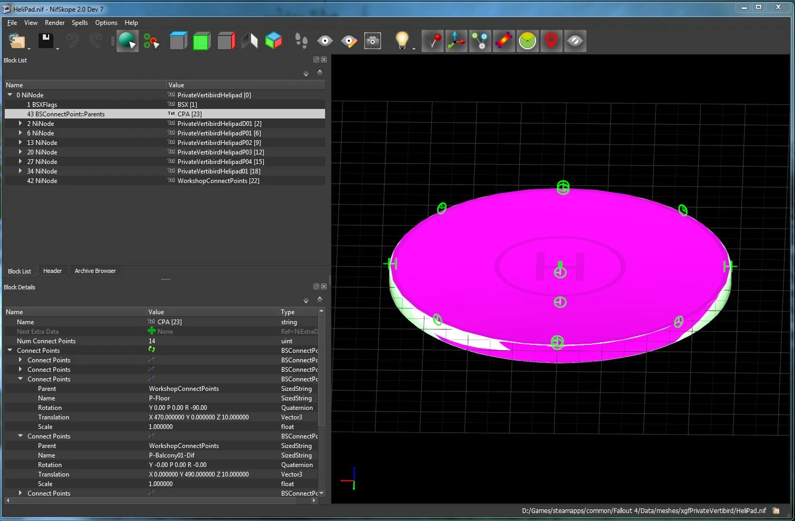The height and width of the screenshot is (521, 795).
Task: Open the dropdown arrow beside Save icon
Action: (58, 49)
